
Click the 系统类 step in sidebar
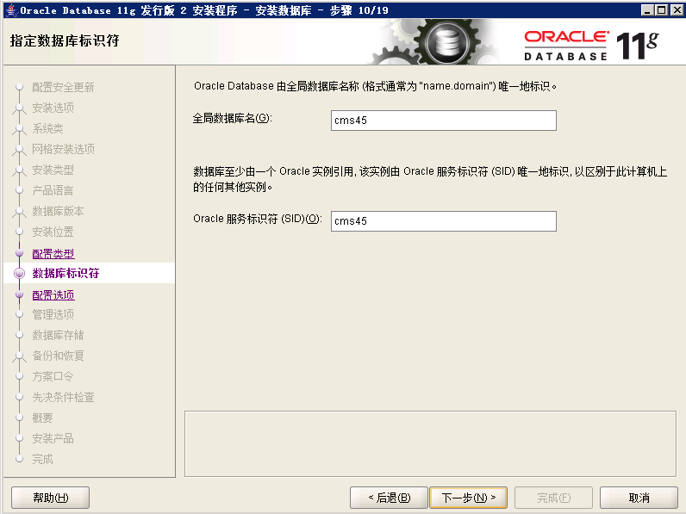tap(47, 128)
